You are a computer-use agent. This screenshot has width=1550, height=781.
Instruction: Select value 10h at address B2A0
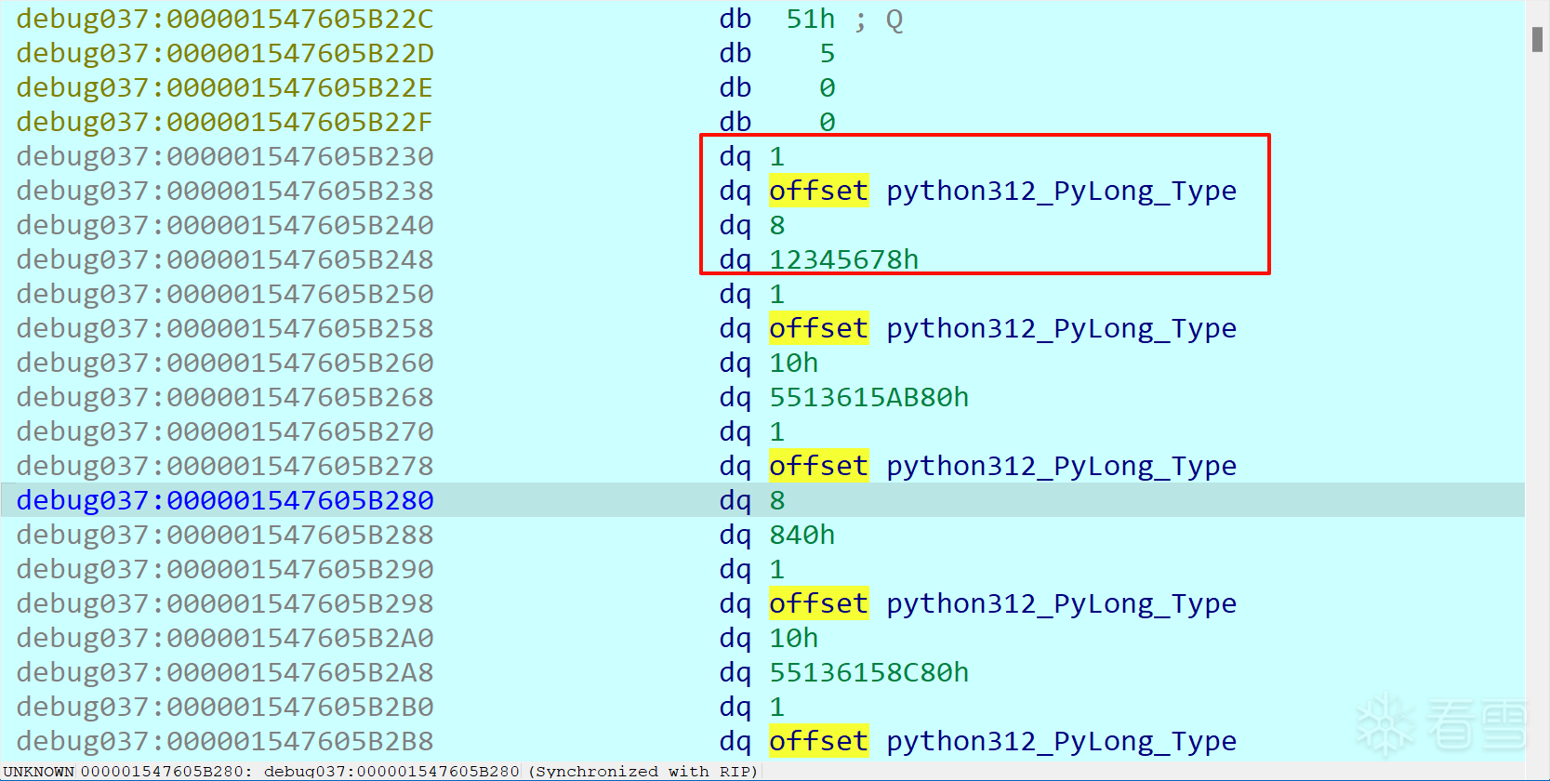click(794, 639)
